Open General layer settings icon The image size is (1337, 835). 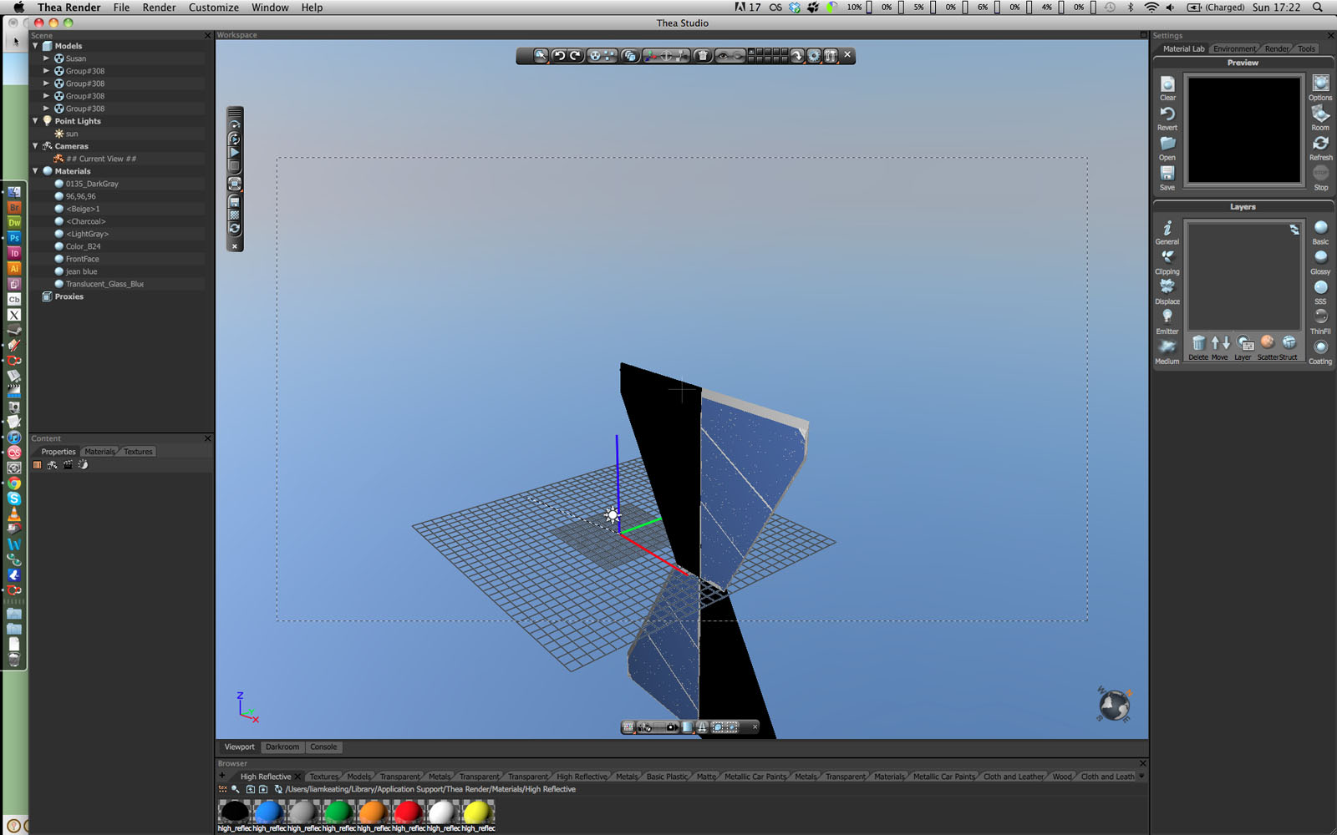pos(1167,232)
